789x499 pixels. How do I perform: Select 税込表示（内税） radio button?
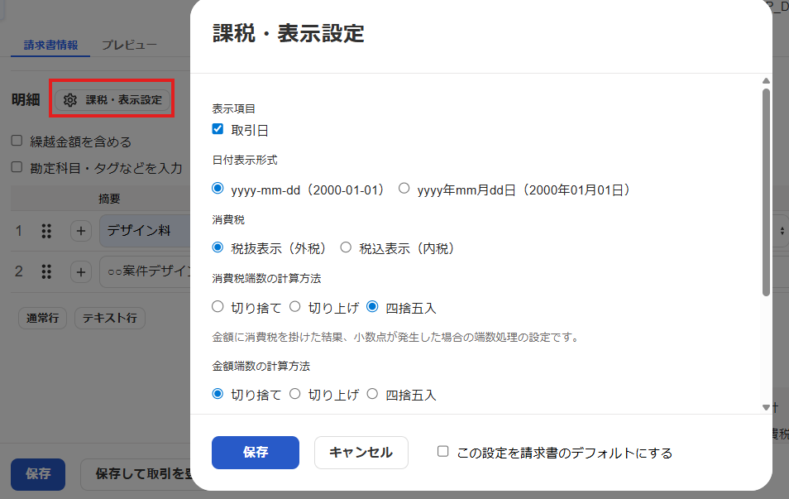coord(346,247)
